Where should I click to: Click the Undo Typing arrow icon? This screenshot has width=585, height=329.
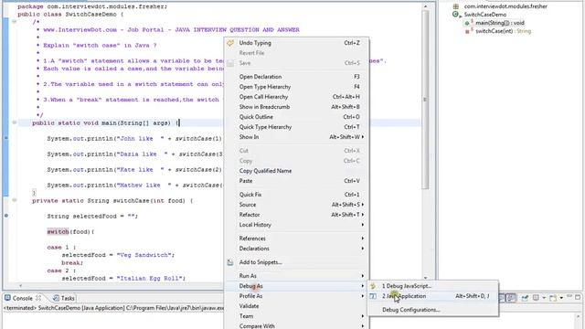(x=230, y=43)
